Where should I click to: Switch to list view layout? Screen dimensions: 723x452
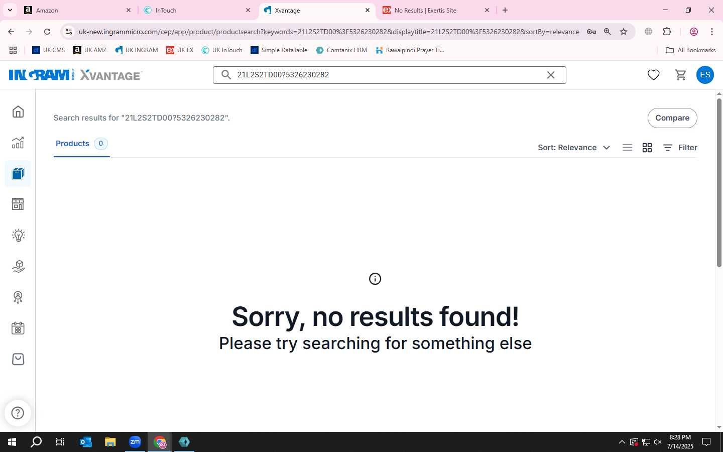click(x=627, y=148)
